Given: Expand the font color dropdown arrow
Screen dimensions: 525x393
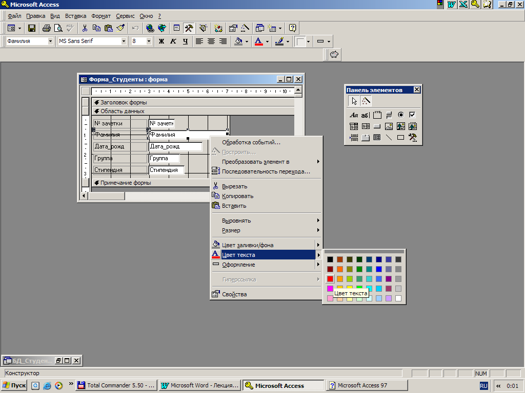Looking at the screenshot, I should pyautogui.click(x=267, y=41).
